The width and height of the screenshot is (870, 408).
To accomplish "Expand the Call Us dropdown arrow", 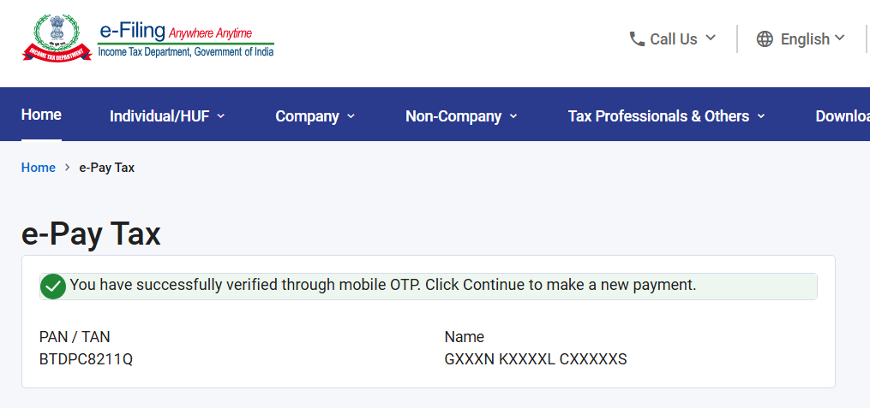I will click(x=711, y=38).
